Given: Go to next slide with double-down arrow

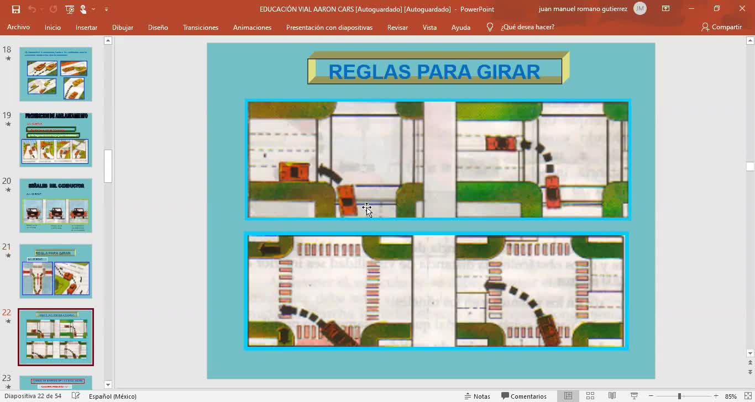Looking at the screenshot, I should [750, 372].
